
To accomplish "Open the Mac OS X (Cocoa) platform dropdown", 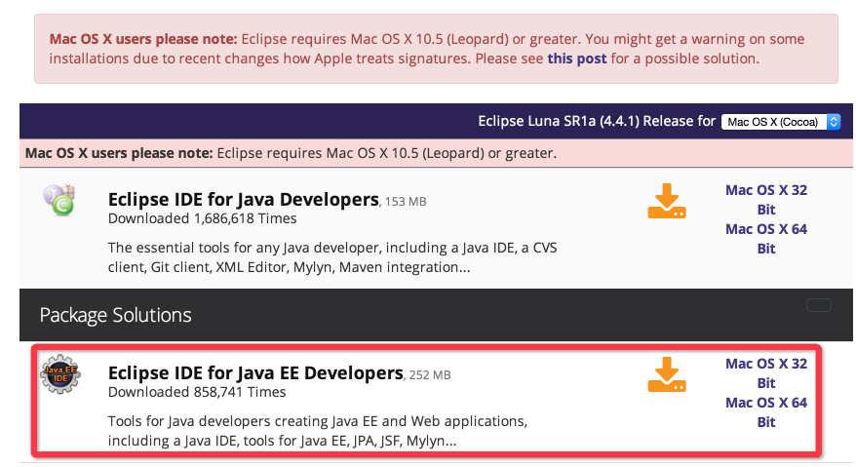I will (780, 122).
